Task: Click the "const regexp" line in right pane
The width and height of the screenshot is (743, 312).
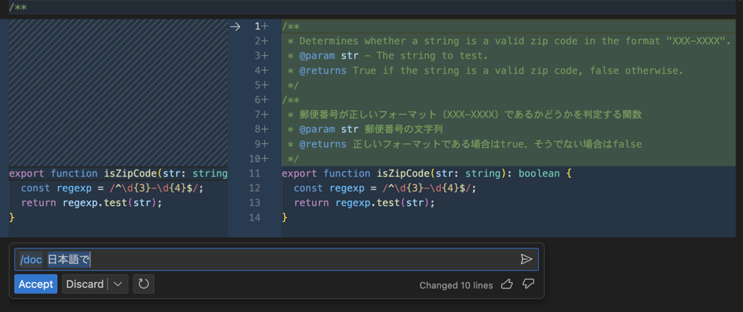Action: click(386, 188)
